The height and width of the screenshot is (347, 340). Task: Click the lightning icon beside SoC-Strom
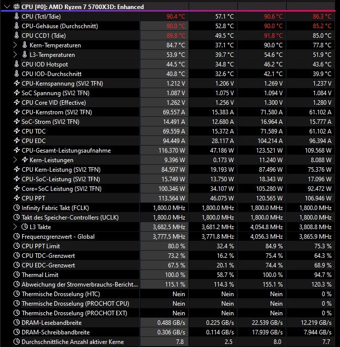pyautogui.click(x=17, y=121)
